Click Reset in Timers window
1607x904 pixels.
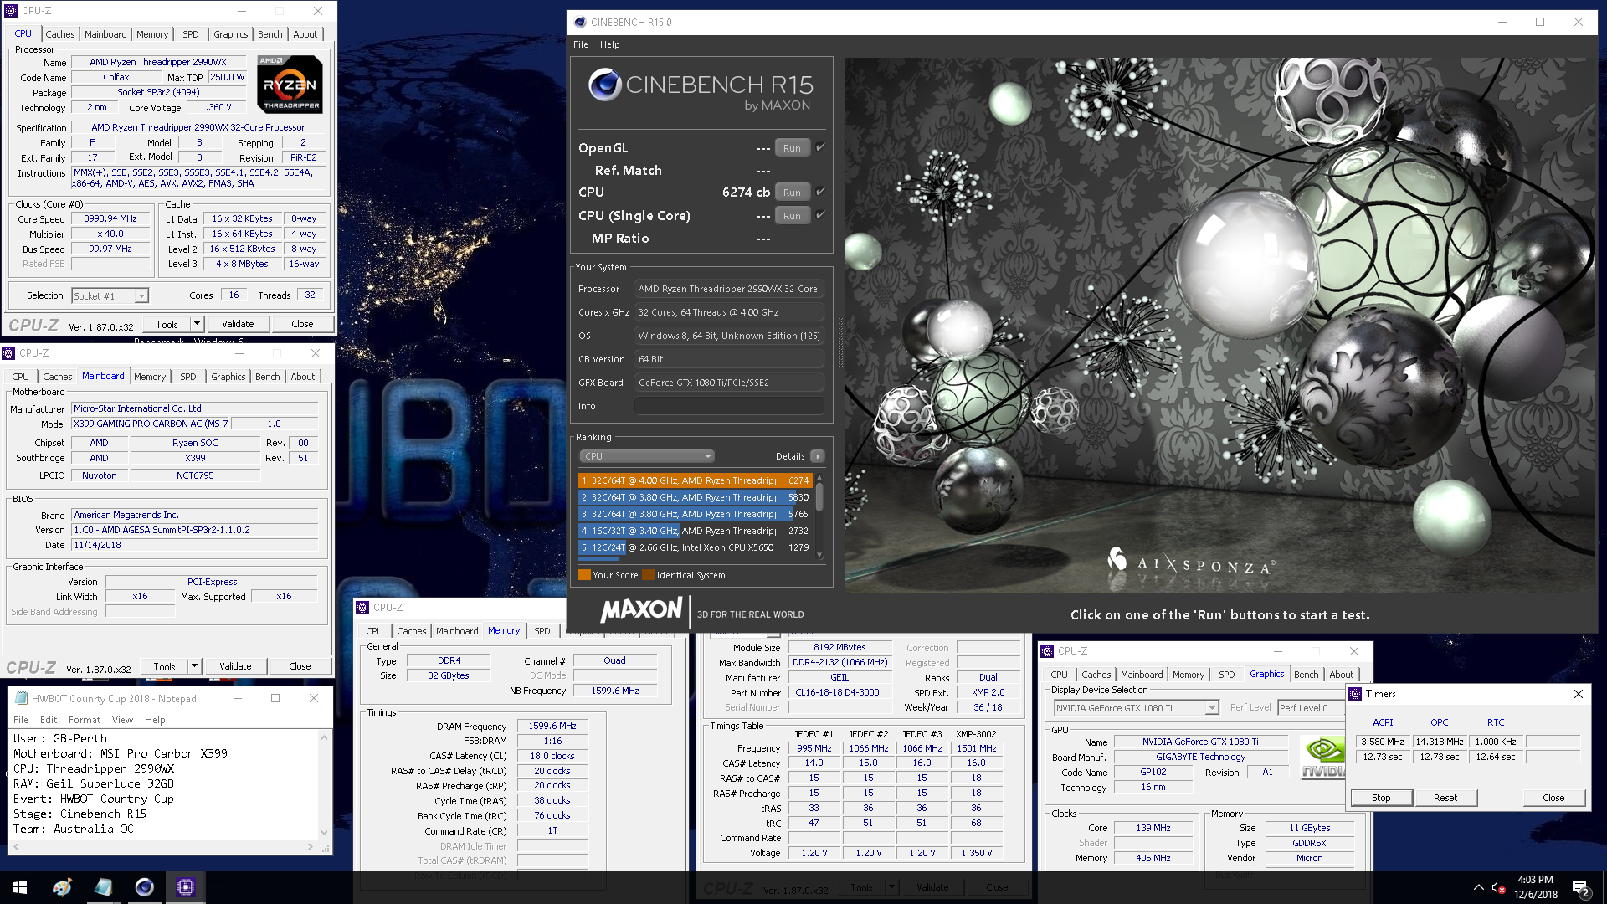click(1445, 798)
